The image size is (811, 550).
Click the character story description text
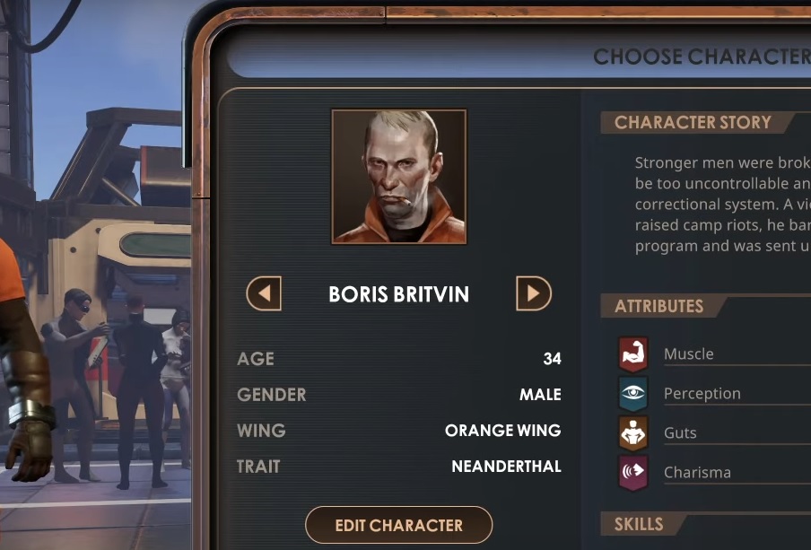722,205
